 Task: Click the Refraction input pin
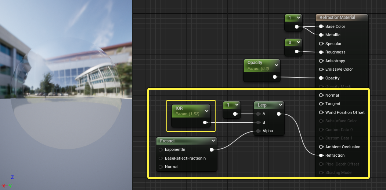(321, 155)
